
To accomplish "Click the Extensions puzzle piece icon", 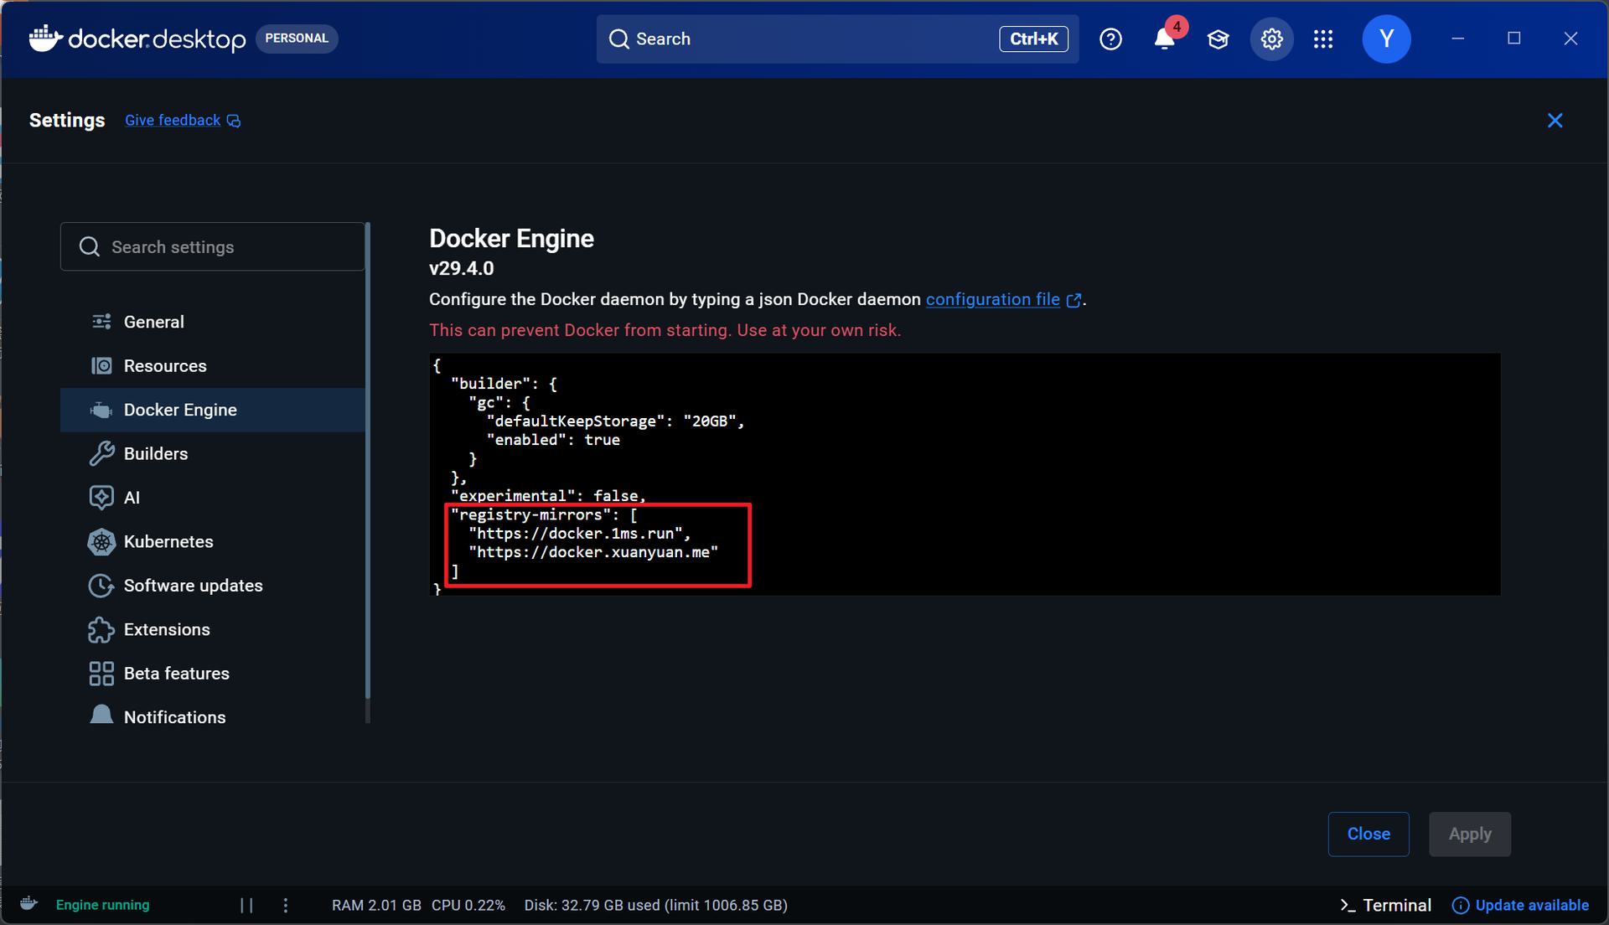I will tap(101, 629).
